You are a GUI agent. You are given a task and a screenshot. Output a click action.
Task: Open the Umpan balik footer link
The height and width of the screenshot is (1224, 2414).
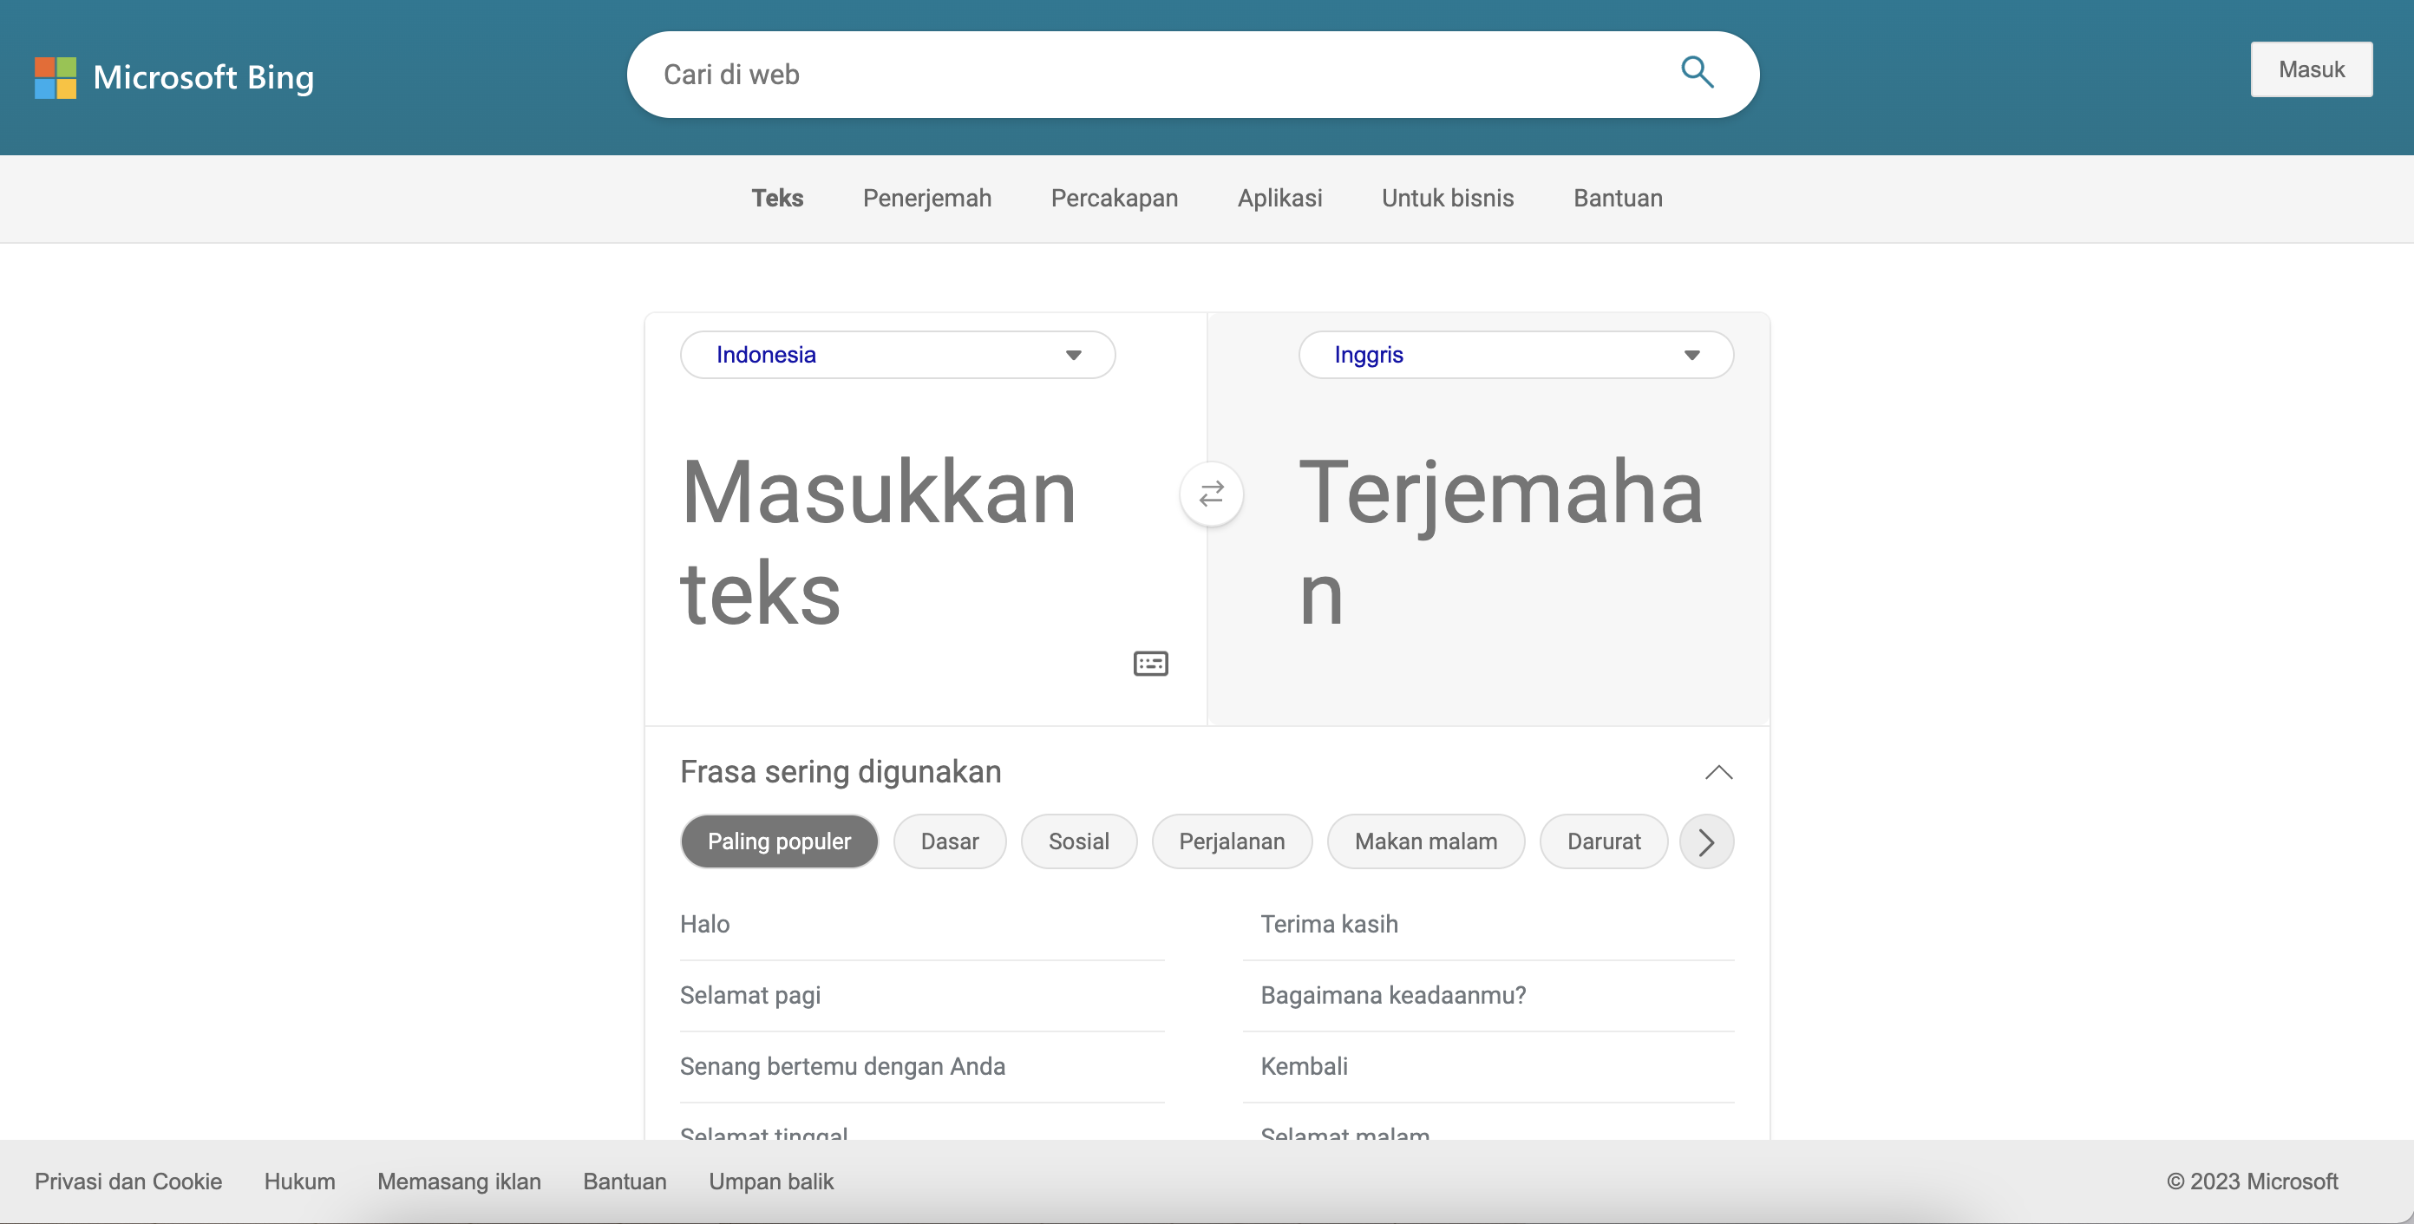(770, 1181)
